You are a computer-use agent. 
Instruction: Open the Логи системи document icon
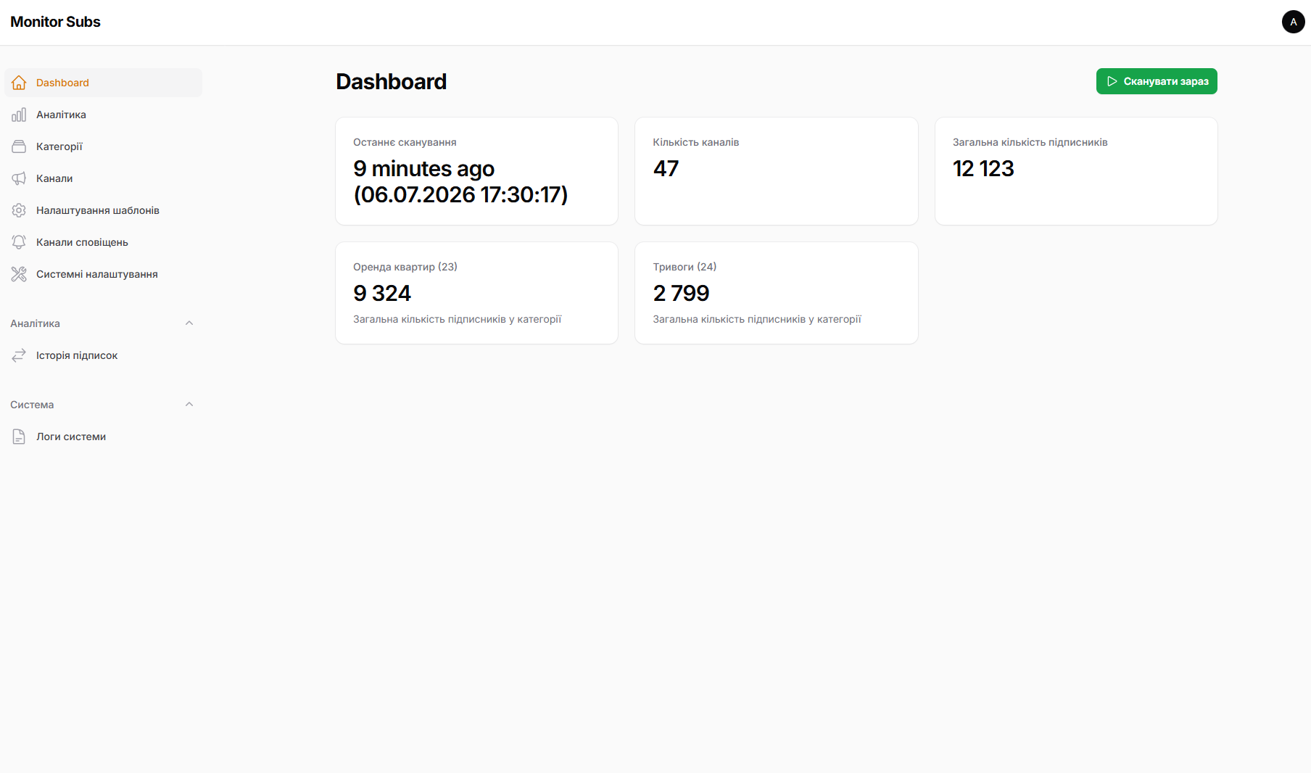click(19, 437)
